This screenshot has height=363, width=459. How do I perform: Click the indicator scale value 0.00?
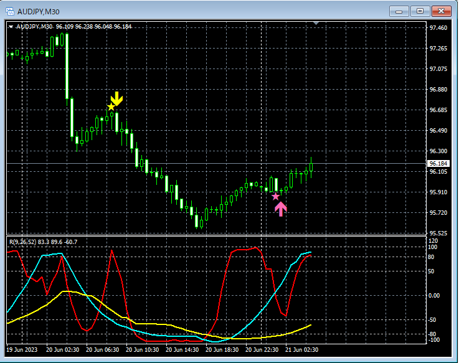(434, 296)
